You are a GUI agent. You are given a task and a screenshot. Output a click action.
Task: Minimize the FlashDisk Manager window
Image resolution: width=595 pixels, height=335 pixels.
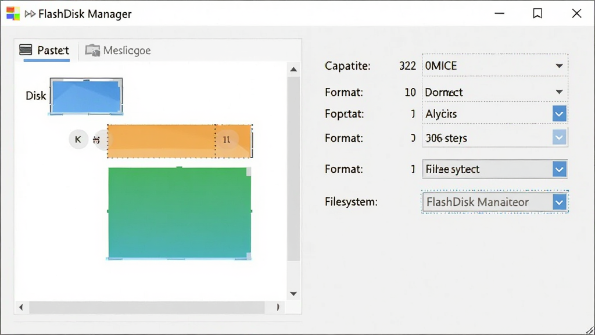[x=499, y=14]
